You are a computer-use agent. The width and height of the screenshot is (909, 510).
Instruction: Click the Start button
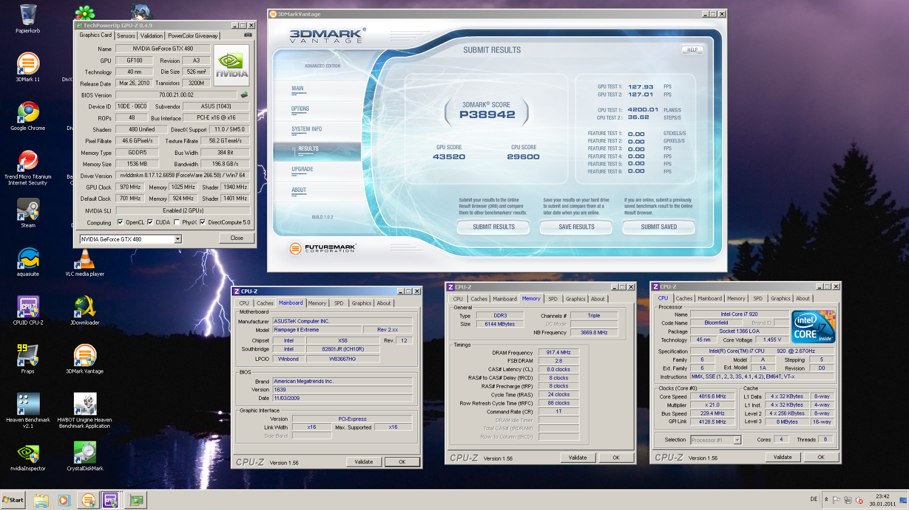(x=13, y=500)
